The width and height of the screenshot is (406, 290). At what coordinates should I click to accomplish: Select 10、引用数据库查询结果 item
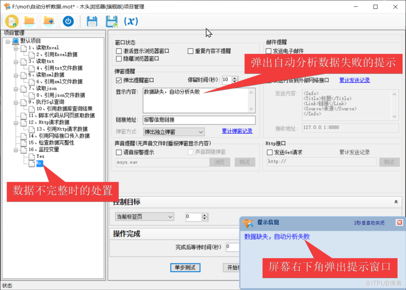tap(64, 109)
